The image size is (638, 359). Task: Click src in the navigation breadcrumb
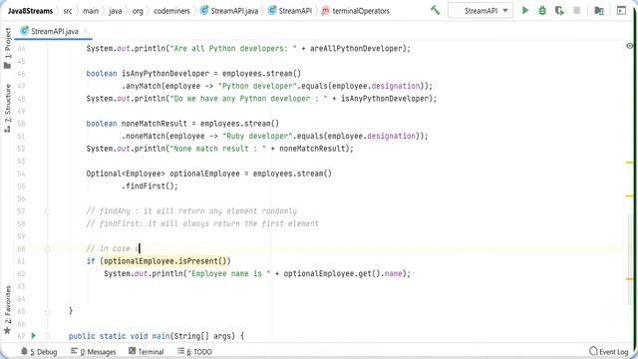point(68,11)
